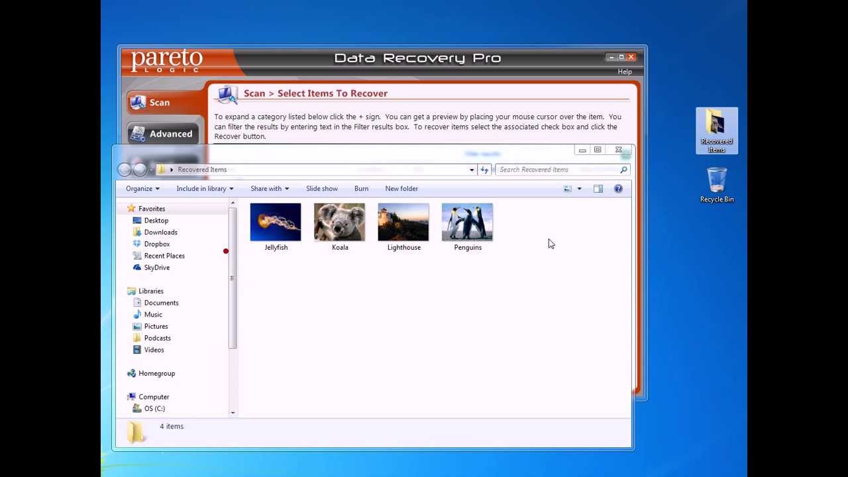Open the Jellyfish image thumbnail
The height and width of the screenshot is (477, 848).
[x=276, y=222]
